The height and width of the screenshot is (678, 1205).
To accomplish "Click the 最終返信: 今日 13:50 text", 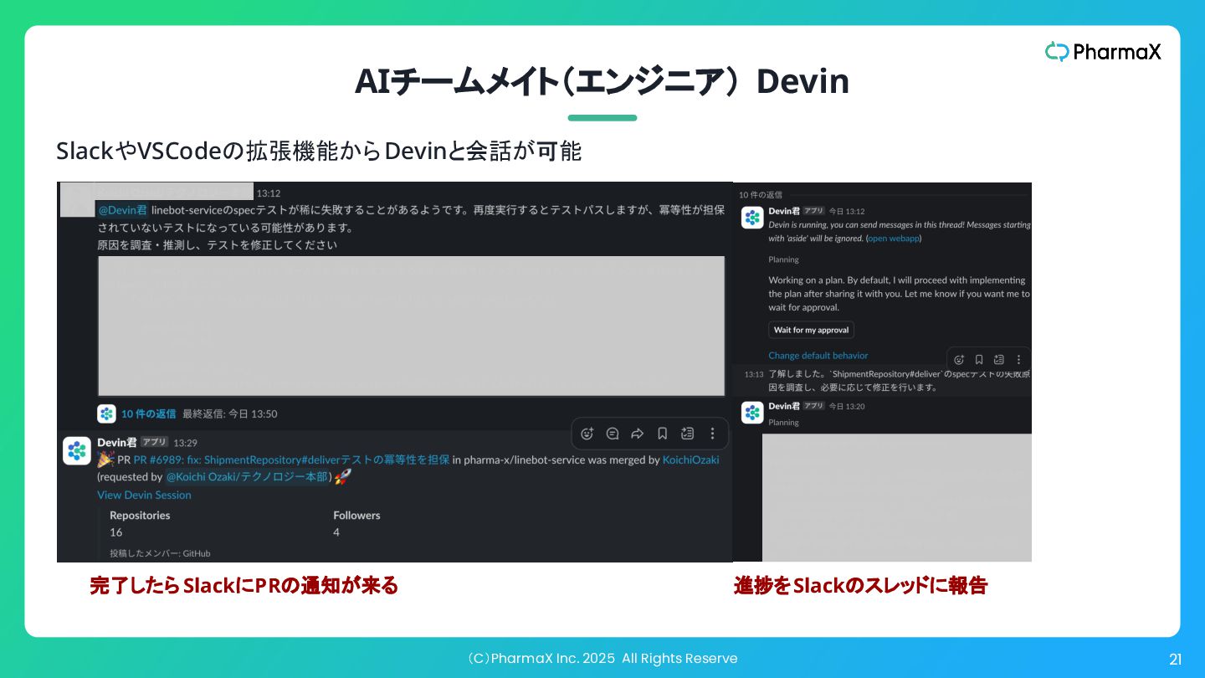I will (x=230, y=413).
